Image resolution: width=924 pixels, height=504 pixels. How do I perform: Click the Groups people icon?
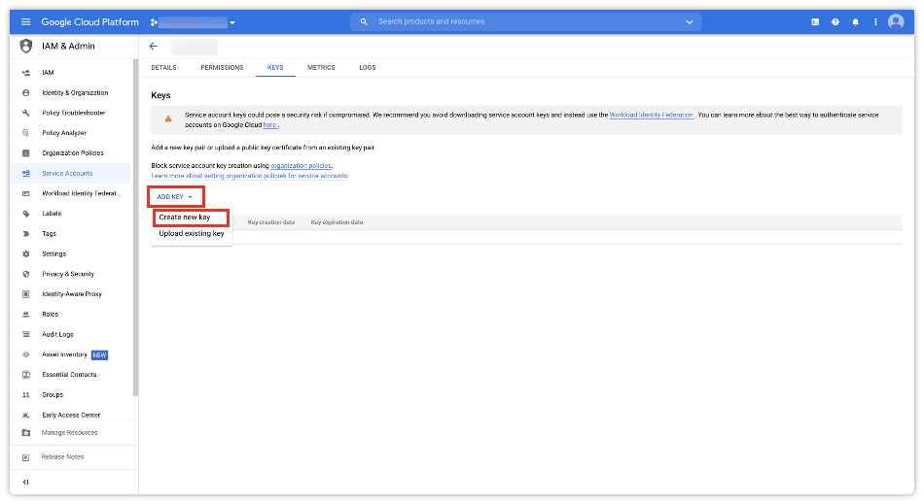26,394
